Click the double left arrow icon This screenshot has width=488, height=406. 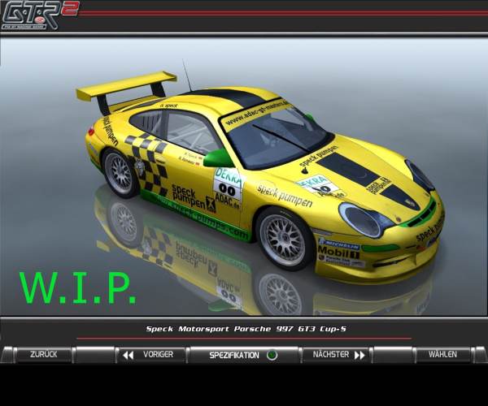pyautogui.click(x=128, y=355)
